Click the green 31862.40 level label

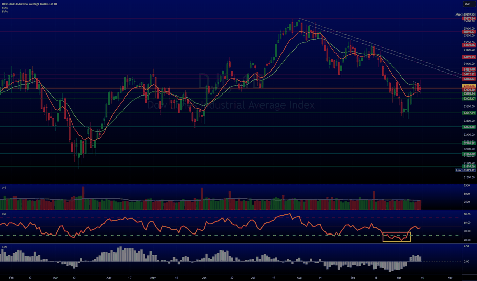pyautogui.click(x=469, y=154)
